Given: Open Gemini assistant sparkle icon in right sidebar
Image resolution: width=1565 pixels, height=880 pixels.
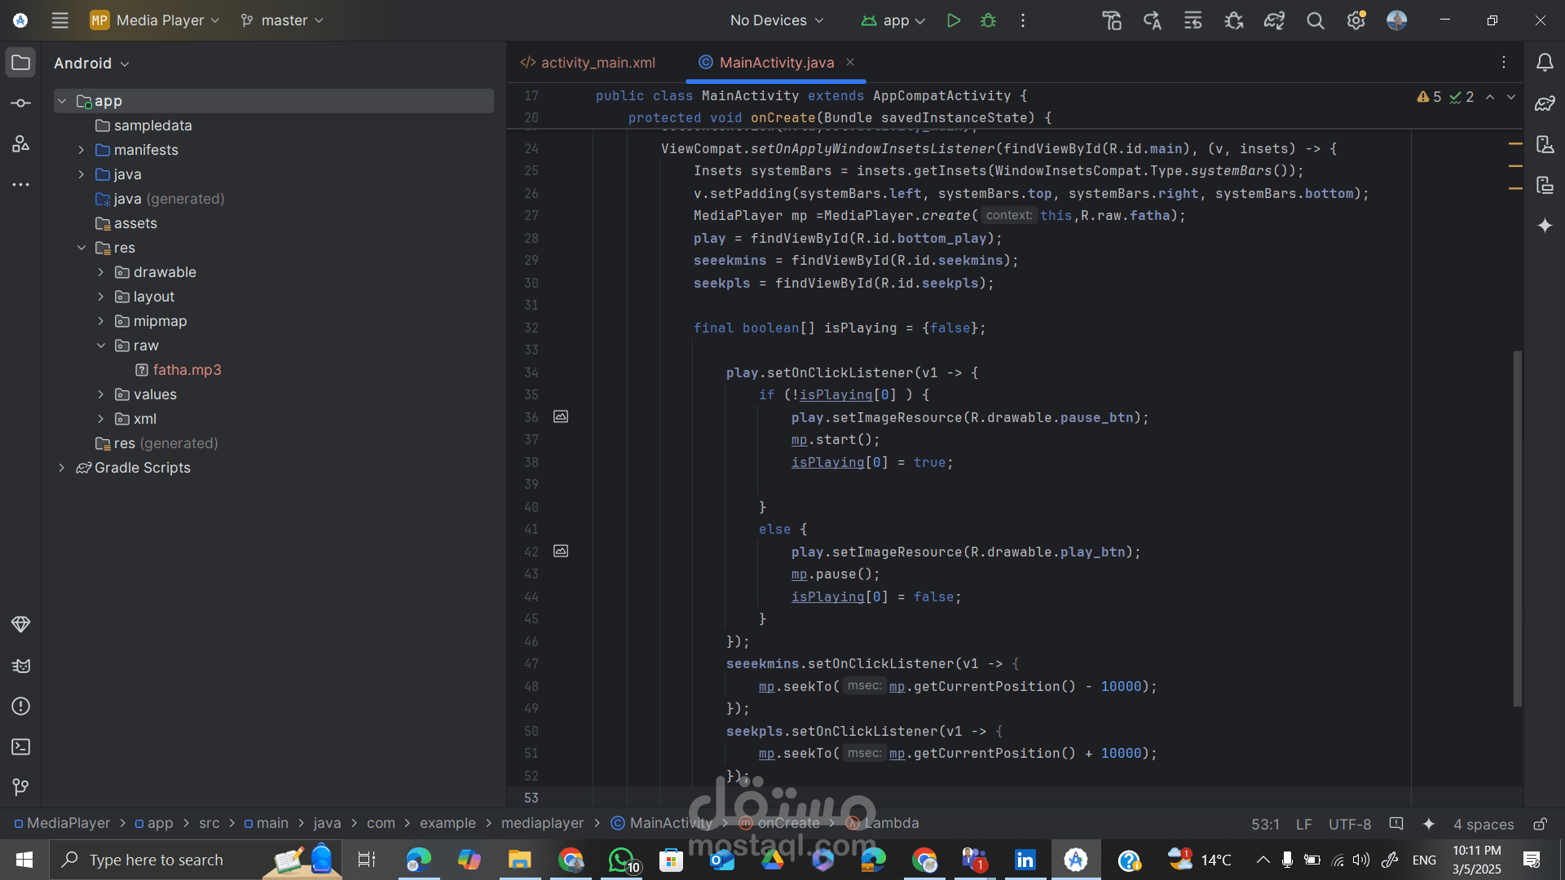Looking at the screenshot, I should [1545, 226].
